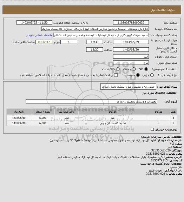Choose the جزیی purchase type radio
This screenshot has width=184, height=202.
[x=152, y=75]
